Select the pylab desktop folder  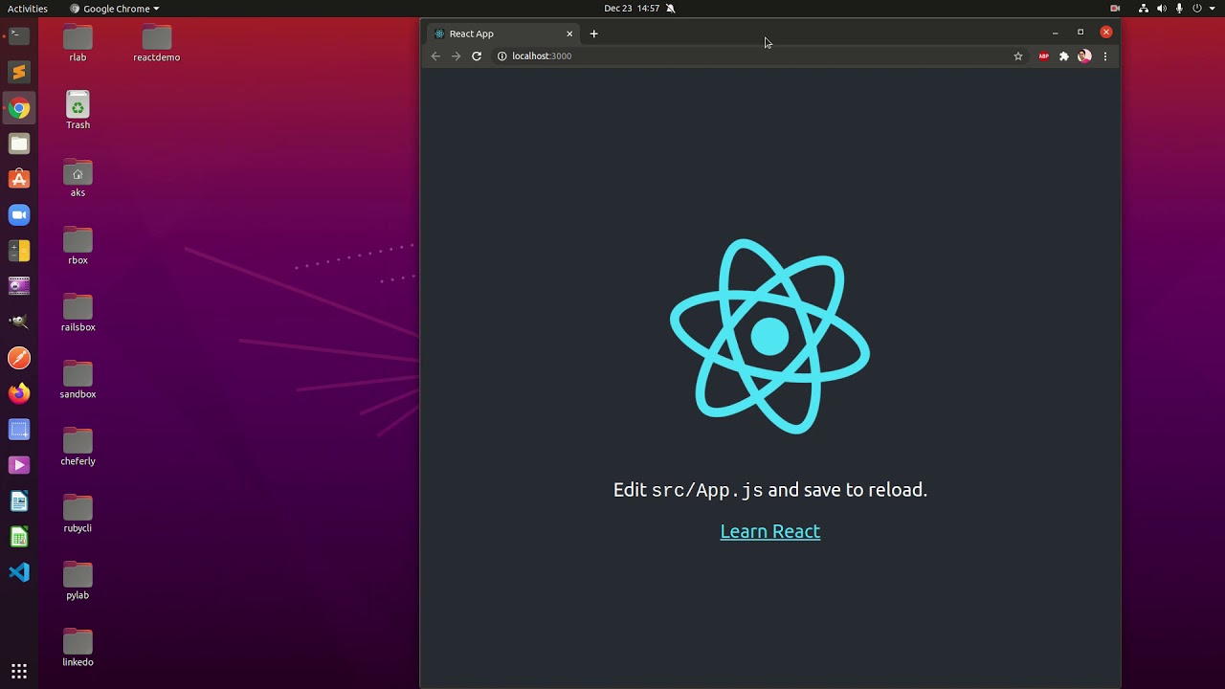coord(78,581)
